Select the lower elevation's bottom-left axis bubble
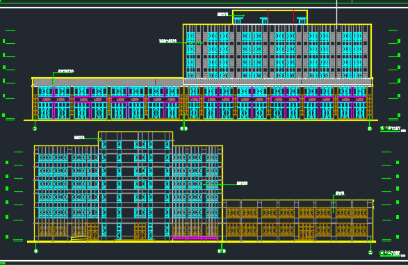Screen dimensions: 408x265 [x=36, y=251]
